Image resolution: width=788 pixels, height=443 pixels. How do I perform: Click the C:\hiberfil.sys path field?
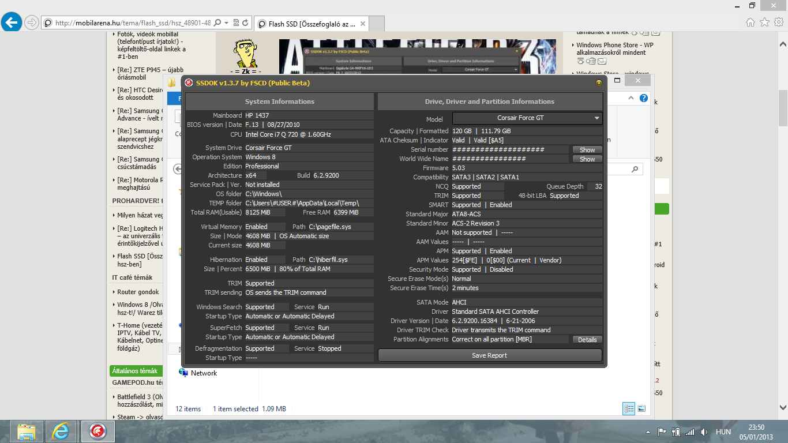point(340,260)
